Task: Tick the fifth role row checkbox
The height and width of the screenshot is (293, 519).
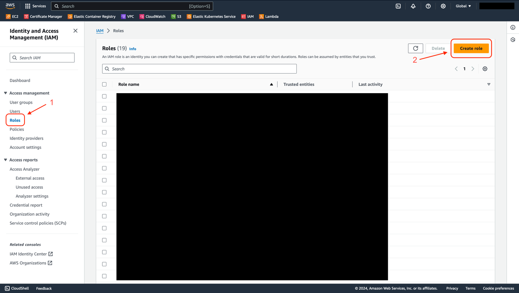Action: [105, 145]
